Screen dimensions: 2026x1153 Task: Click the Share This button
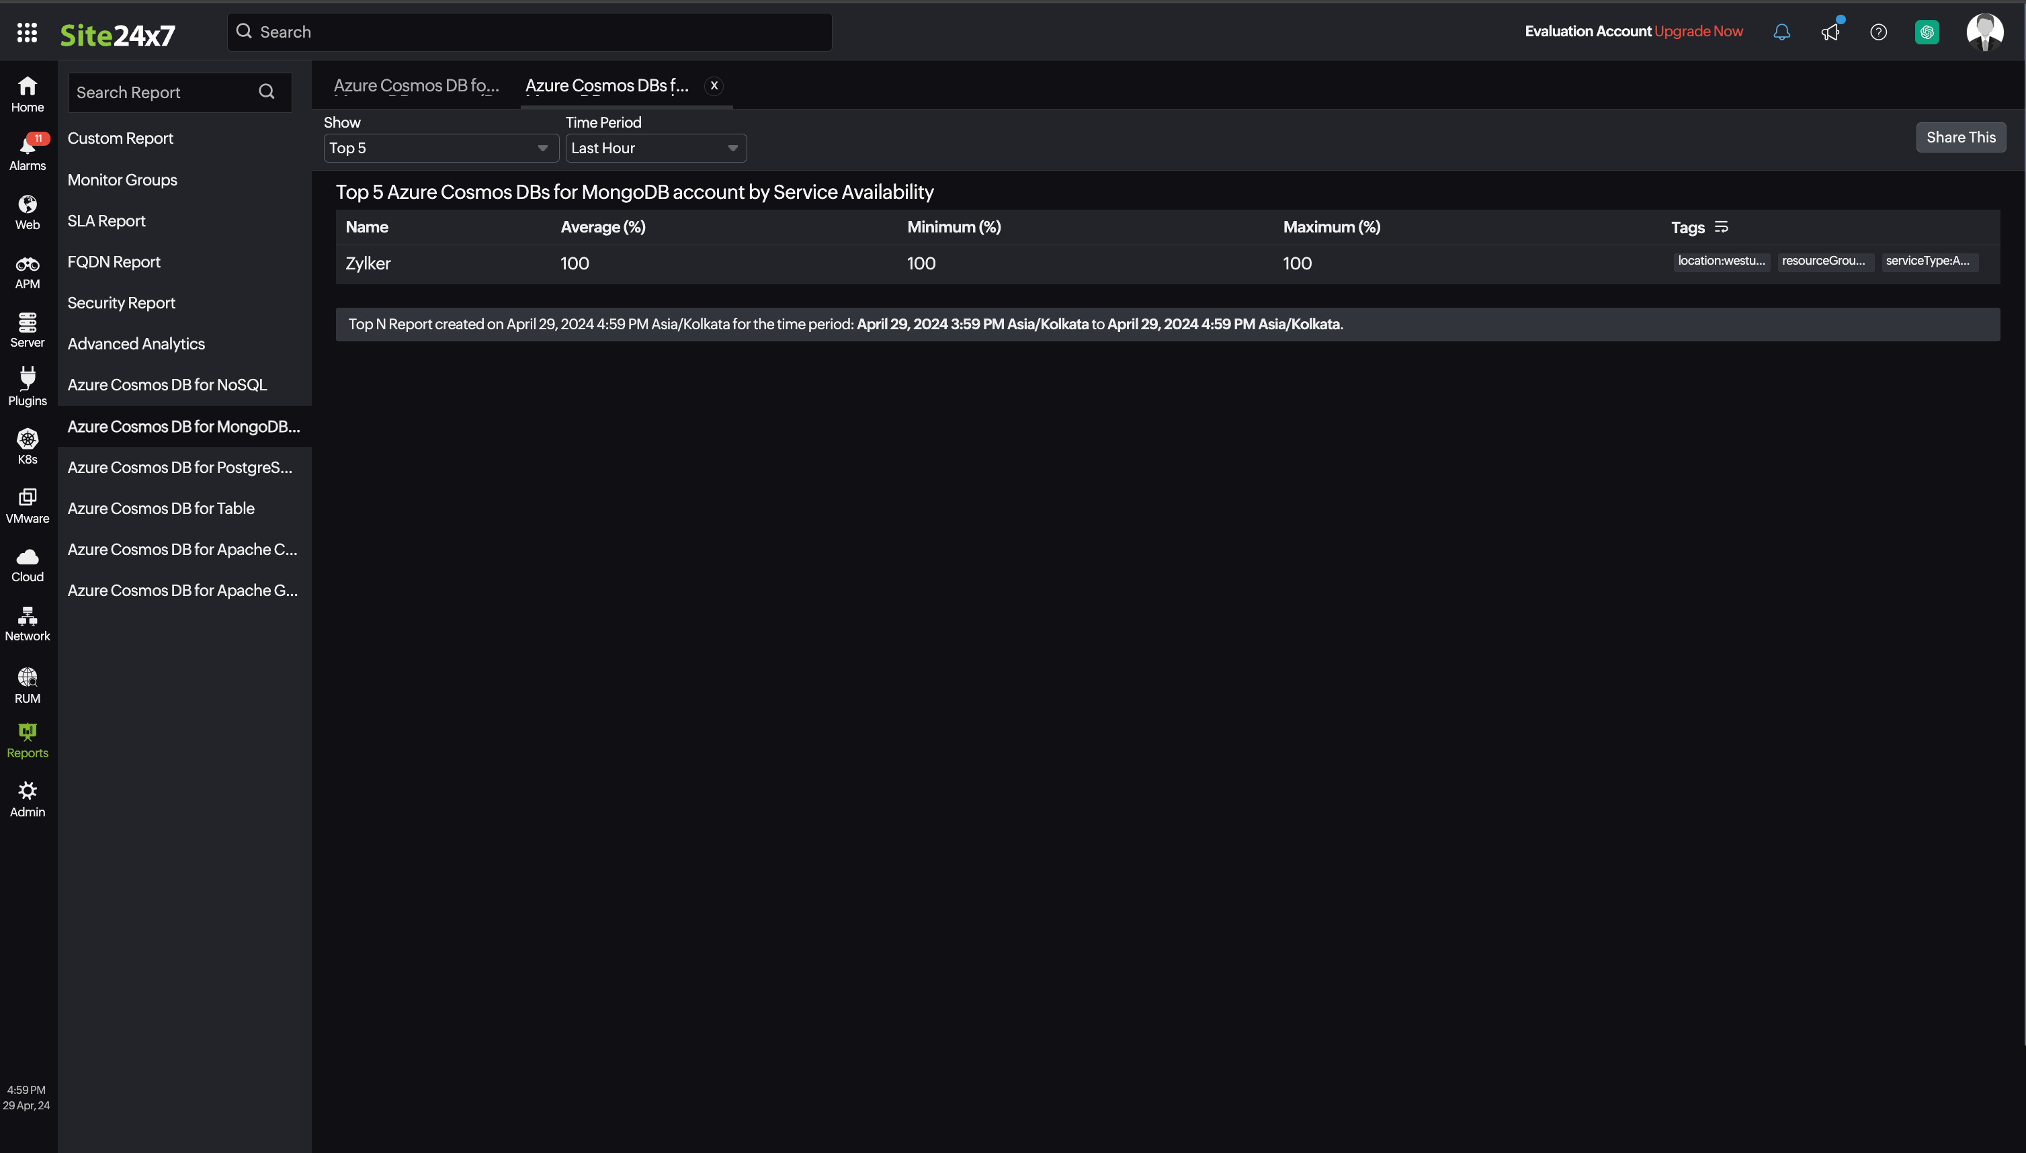point(1960,137)
